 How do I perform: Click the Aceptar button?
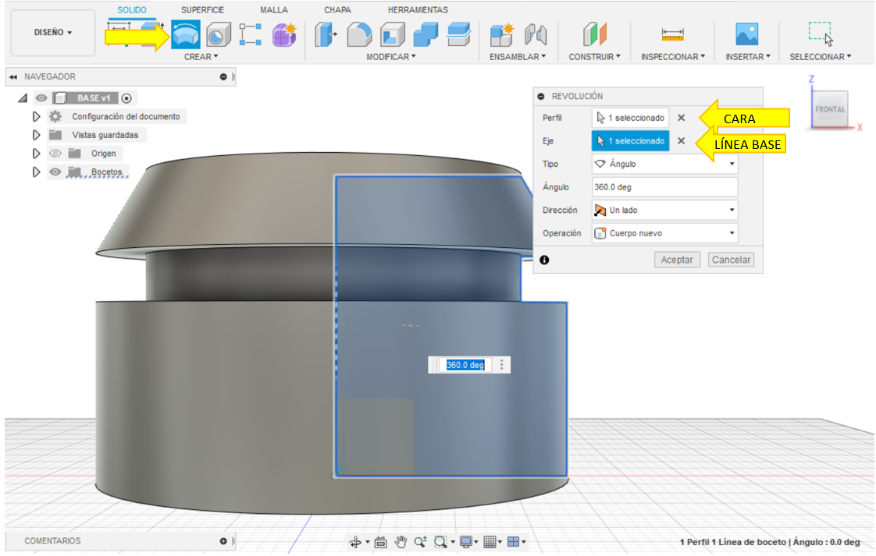677,260
